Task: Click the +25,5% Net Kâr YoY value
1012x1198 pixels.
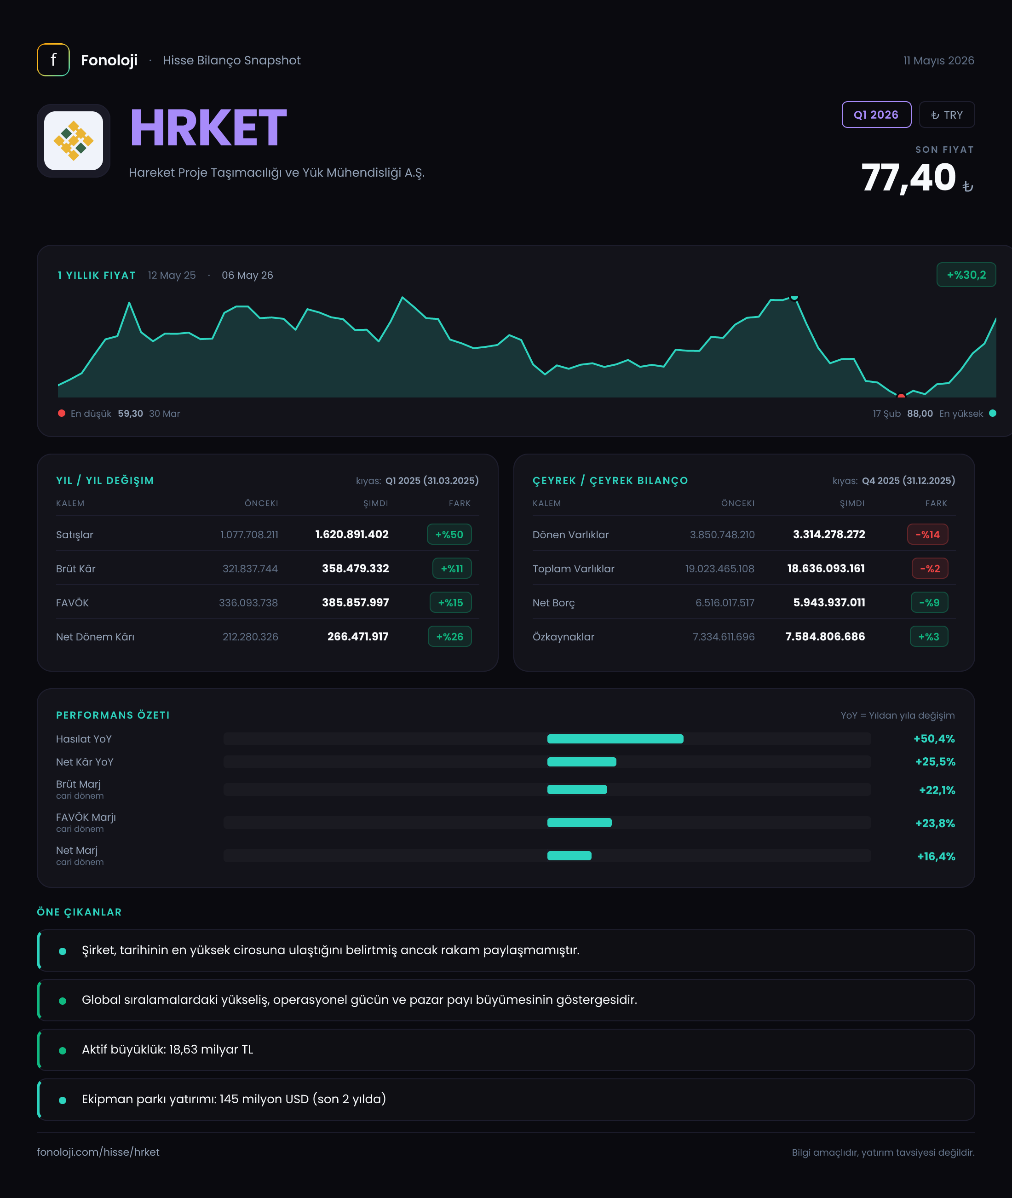Action: click(x=935, y=762)
